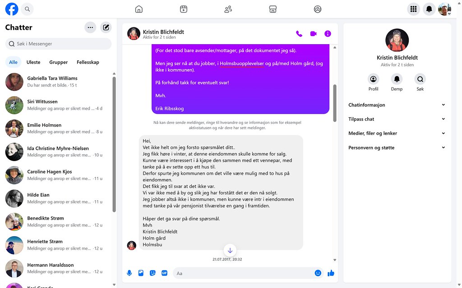Viewport: 462px width, 288px height.
Task: Open emoji picker in message box
Action: point(318,273)
